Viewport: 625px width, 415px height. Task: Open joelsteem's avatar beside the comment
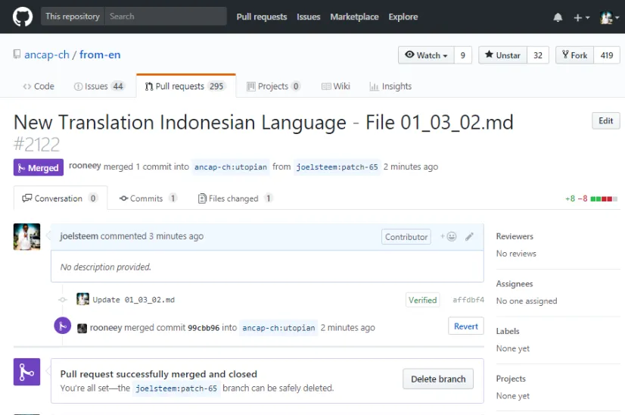point(26,236)
